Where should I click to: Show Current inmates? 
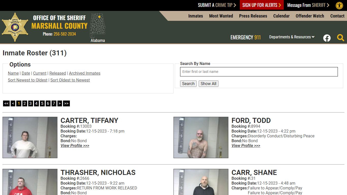40,73
